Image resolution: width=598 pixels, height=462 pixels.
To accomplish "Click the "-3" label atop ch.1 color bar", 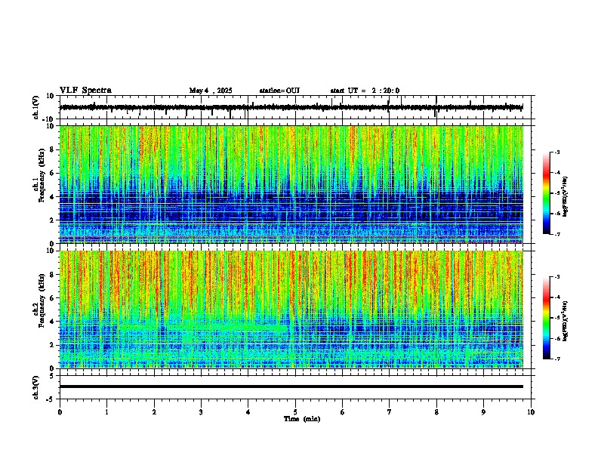I will tap(556, 152).
